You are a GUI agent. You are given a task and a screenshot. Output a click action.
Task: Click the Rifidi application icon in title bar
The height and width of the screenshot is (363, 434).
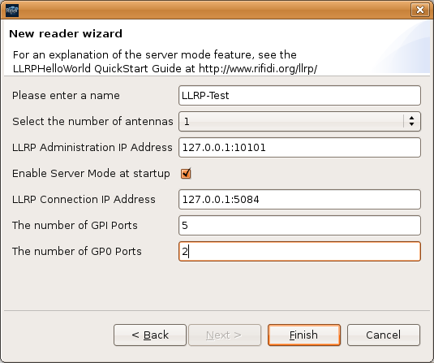[x=12, y=11]
